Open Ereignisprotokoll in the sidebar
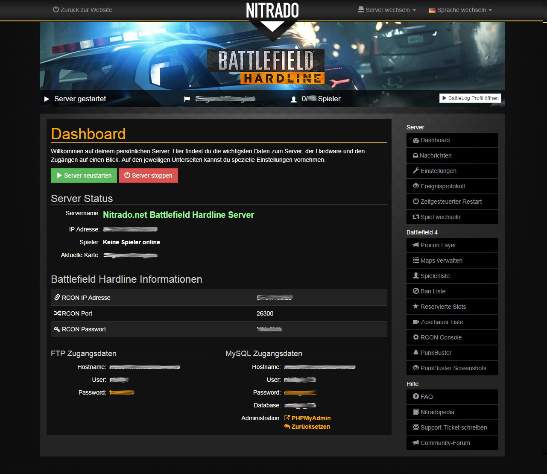 [452, 186]
